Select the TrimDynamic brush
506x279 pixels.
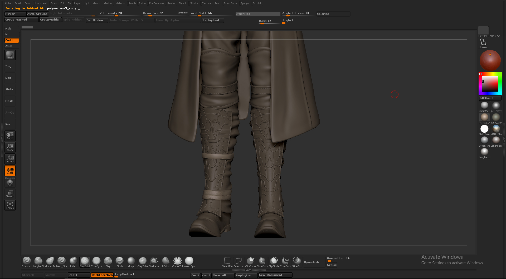[96, 262]
